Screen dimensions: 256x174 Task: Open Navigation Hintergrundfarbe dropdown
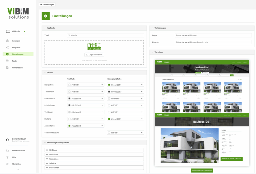coord(142,85)
